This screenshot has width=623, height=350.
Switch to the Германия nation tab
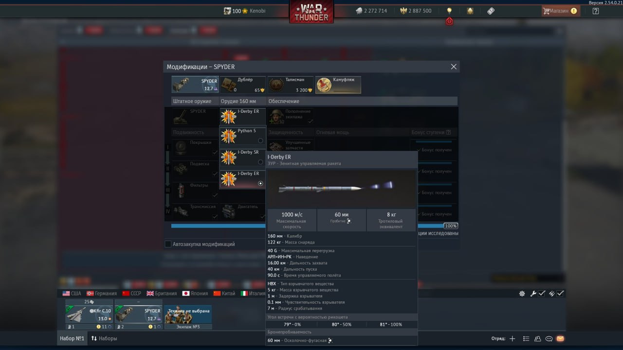pos(102,294)
